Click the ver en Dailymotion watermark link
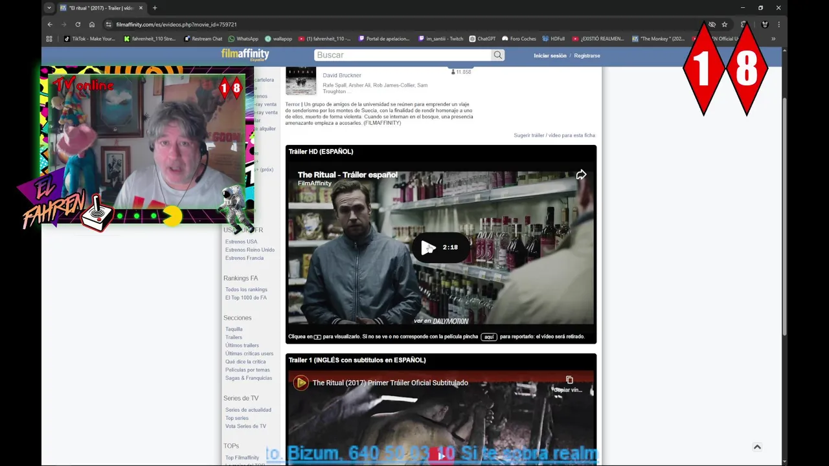This screenshot has width=829, height=466. click(x=441, y=321)
